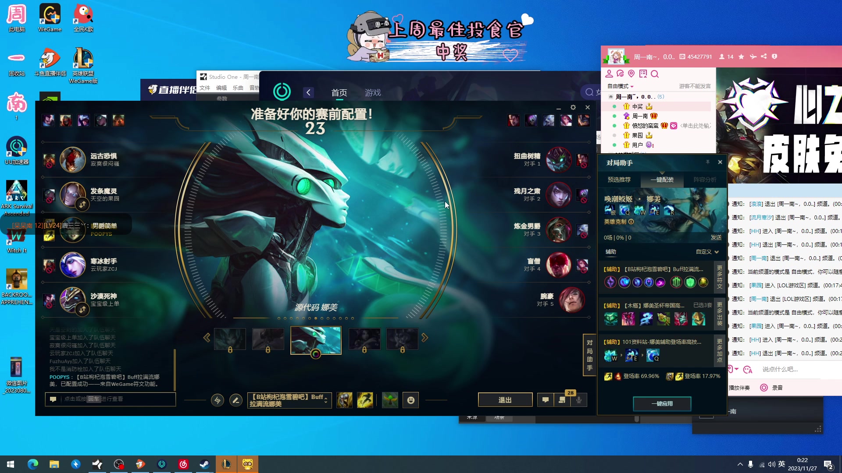Show previous skins with left arrow
842x473 pixels.
click(x=207, y=338)
